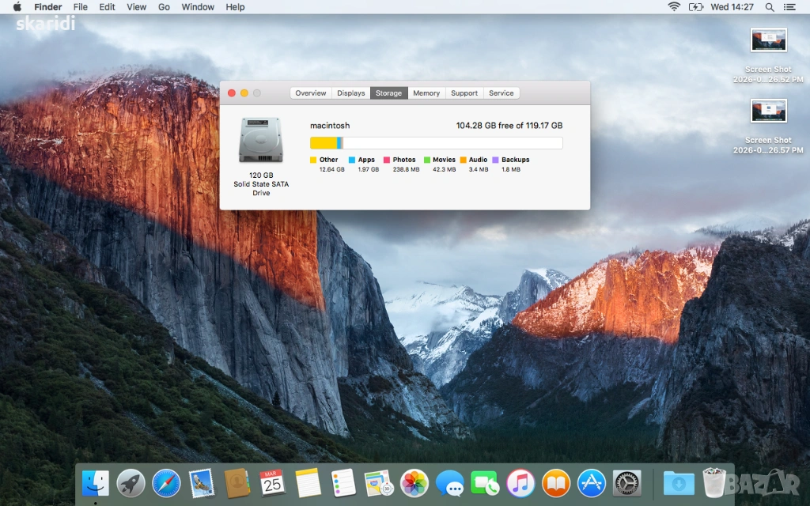Open iBooks from the dock

point(556,482)
